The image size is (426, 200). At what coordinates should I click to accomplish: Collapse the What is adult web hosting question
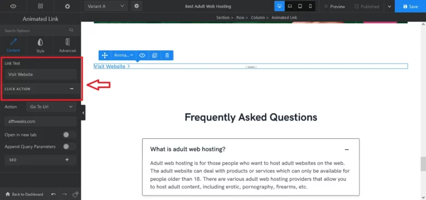[x=346, y=149]
